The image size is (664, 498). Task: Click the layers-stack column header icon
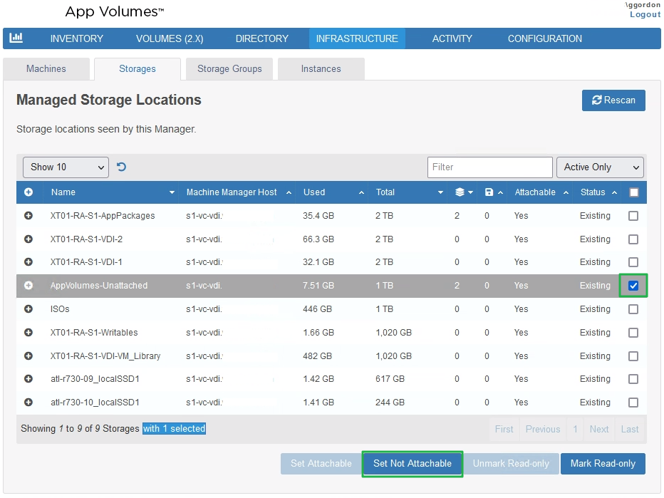(x=461, y=192)
